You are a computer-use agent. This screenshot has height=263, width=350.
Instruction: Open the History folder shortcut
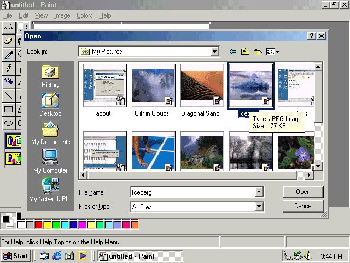click(x=50, y=76)
